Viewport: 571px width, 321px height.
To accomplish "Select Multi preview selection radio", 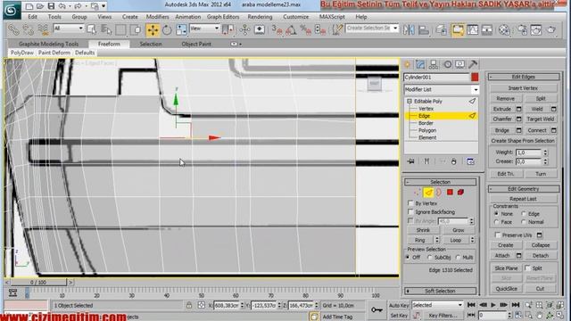I will click(x=458, y=258).
